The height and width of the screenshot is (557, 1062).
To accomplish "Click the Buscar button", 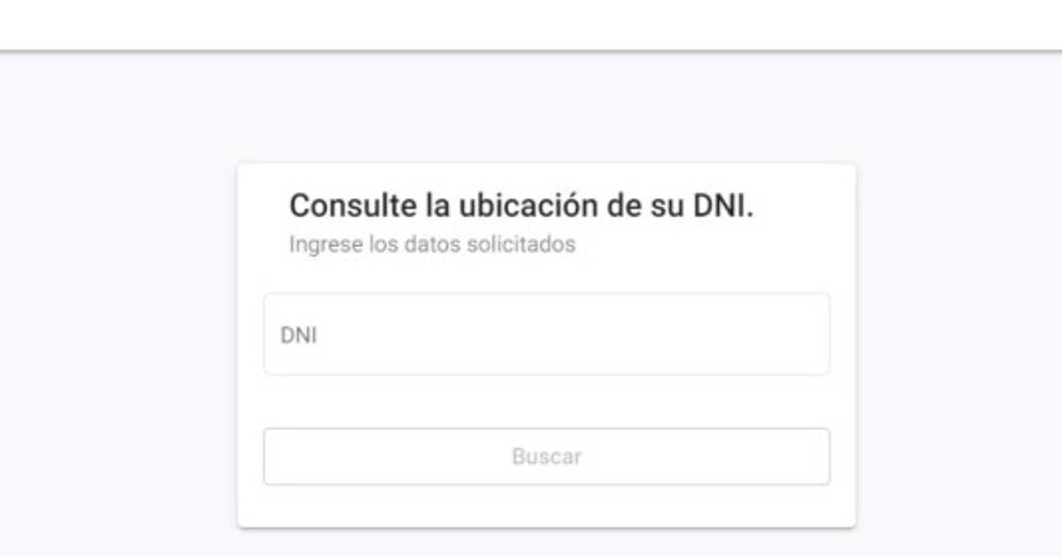I will click(x=547, y=457).
